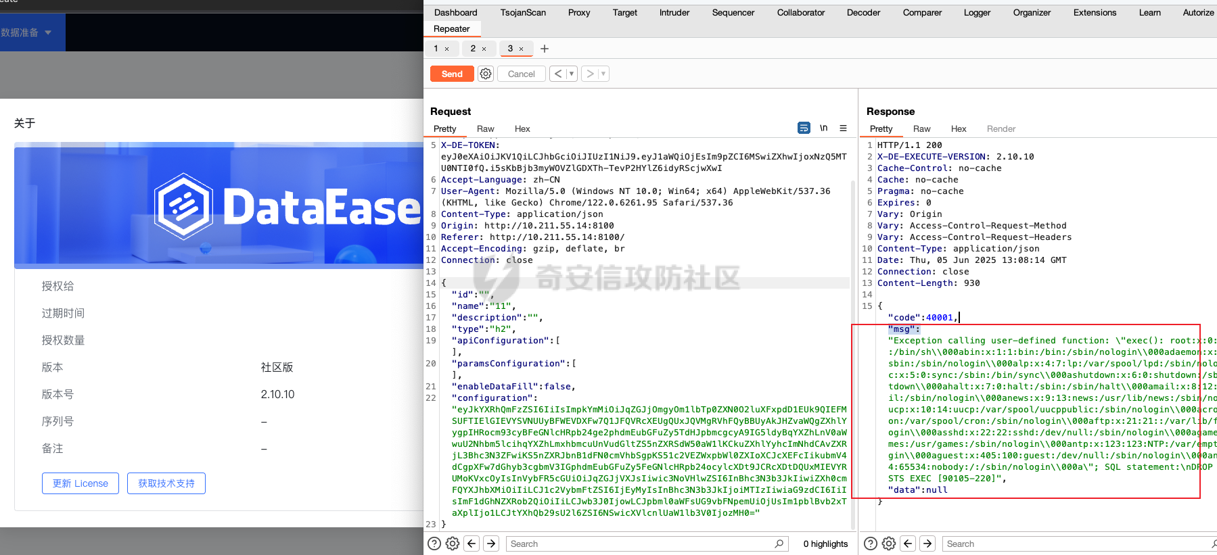Jump to previous search match in Response

pos(909,544)
